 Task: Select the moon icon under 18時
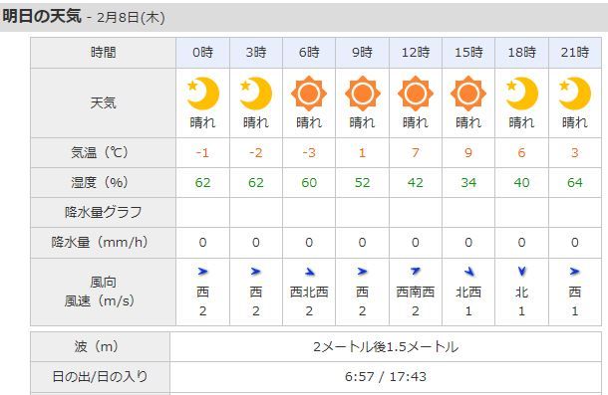[x=522, y=94]
